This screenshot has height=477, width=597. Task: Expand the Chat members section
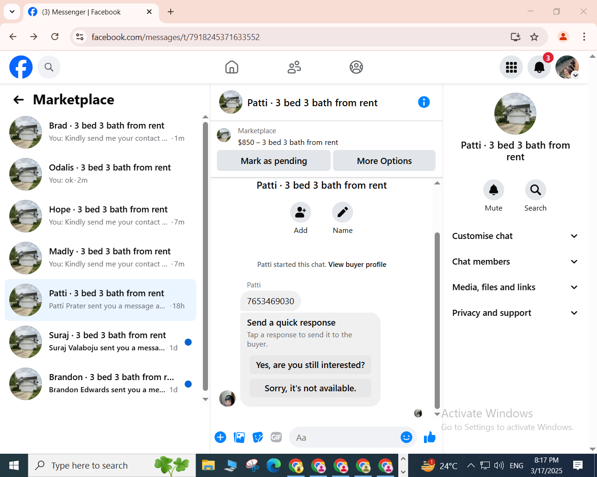(515, 262)
